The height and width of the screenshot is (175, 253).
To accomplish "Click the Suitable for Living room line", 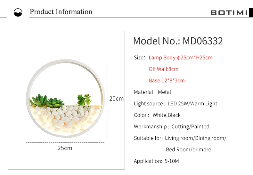I will [180, 138].
